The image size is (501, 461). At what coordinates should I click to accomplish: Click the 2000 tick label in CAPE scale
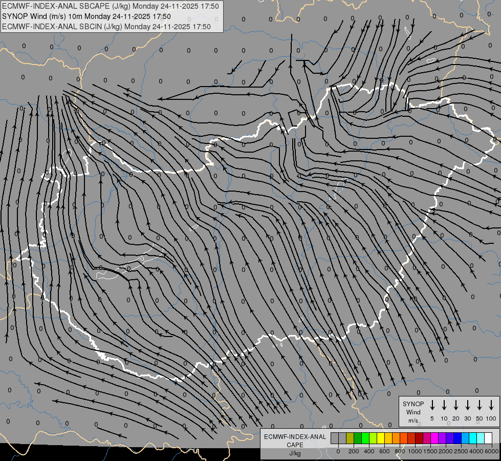coord(445,451)
